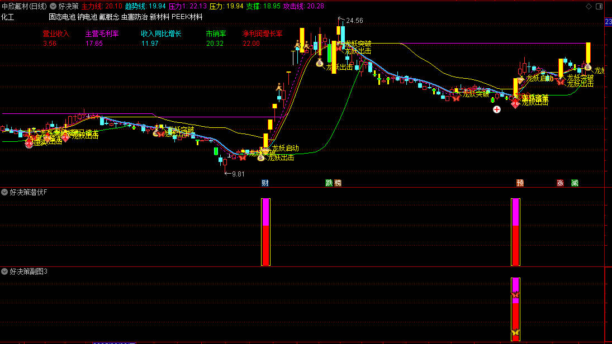Click the diamond icon at top right
Image resolution: width=612 pixels, height=344 pixels.
589,6
